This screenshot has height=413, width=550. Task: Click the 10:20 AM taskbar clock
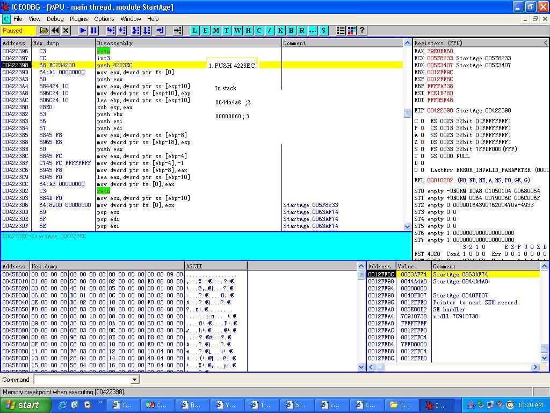click(x=530, y=405)
